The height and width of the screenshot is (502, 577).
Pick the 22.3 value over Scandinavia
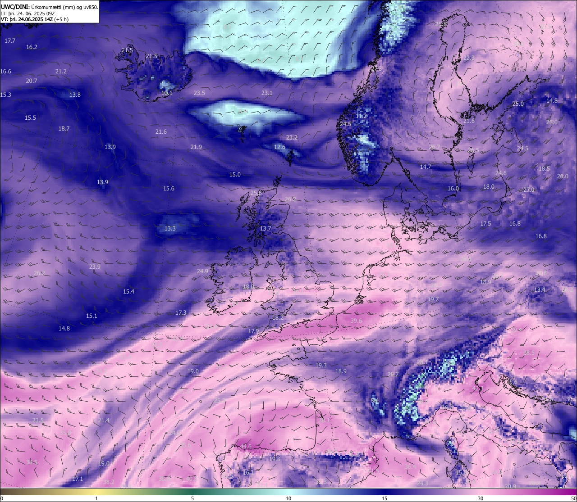469,58
